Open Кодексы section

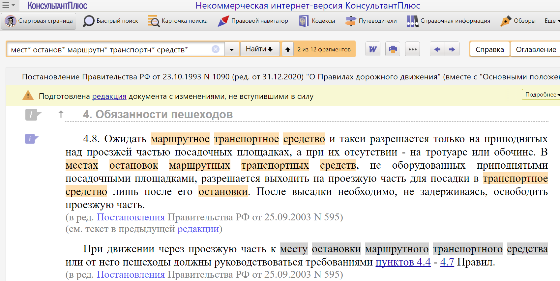click(x=317, y=21)
